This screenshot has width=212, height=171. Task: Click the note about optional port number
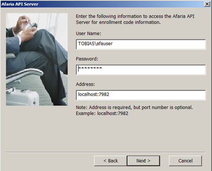point(134,107)
